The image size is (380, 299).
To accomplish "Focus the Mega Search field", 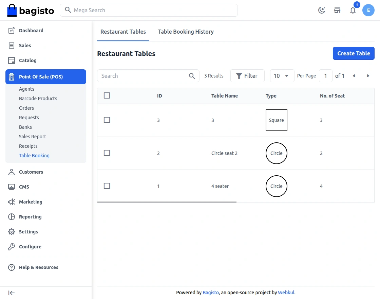I will pyautogui.click(x=149, y=10).
